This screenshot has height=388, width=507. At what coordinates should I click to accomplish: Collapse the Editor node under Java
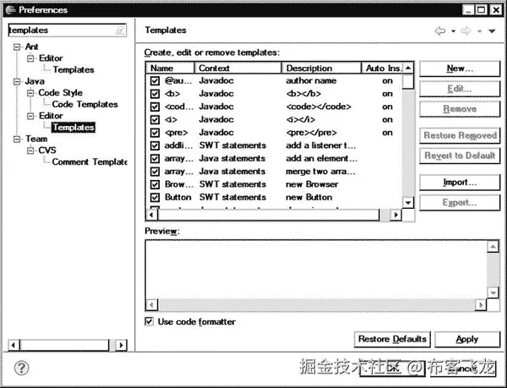click(30, 116)
